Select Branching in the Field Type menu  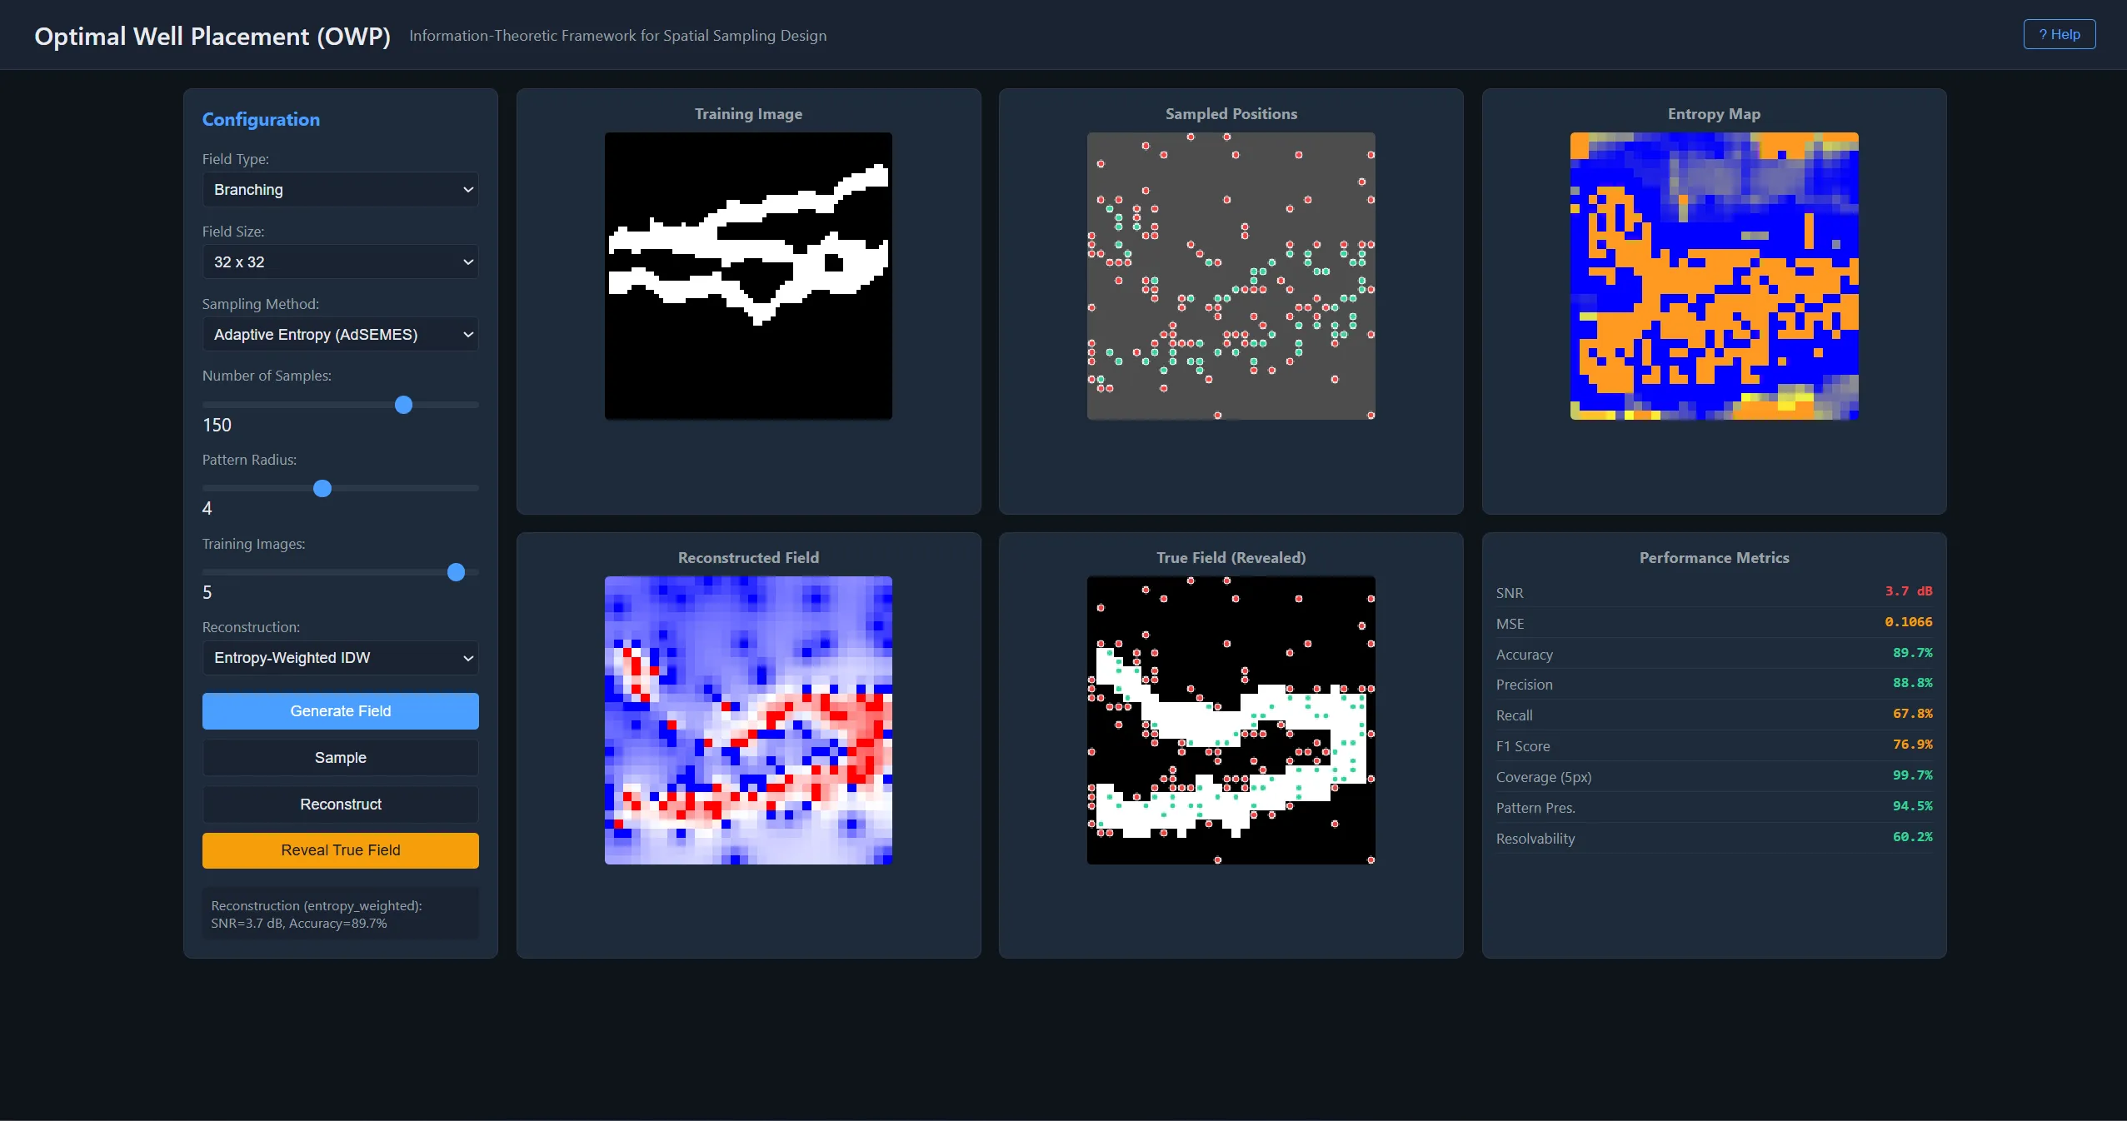tap(340, 189)
